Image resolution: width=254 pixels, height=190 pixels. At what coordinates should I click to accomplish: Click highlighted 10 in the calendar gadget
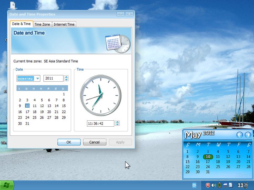[208, 157]
